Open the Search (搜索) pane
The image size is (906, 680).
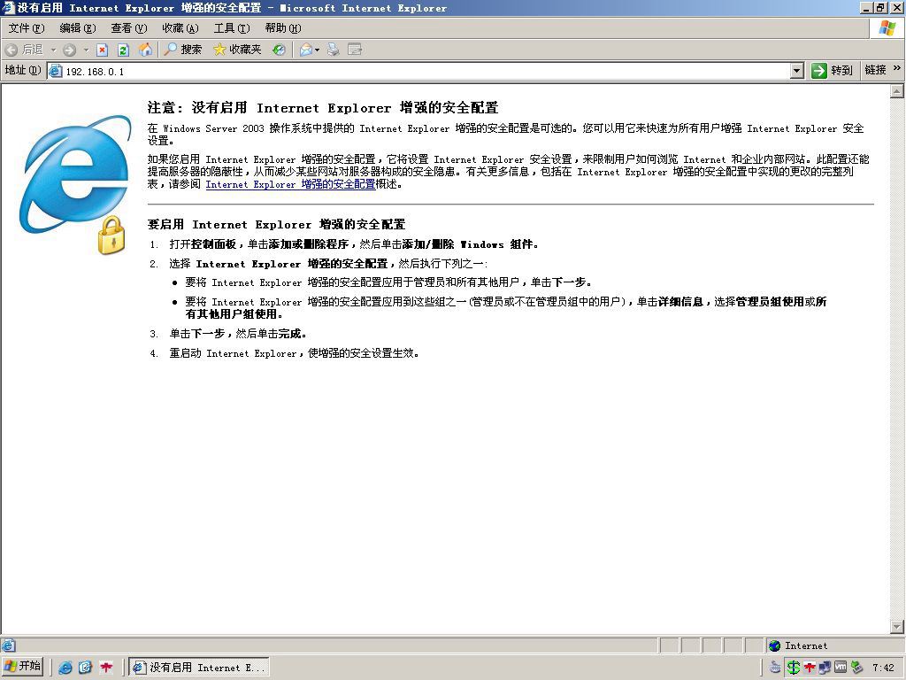click(182, 50)
